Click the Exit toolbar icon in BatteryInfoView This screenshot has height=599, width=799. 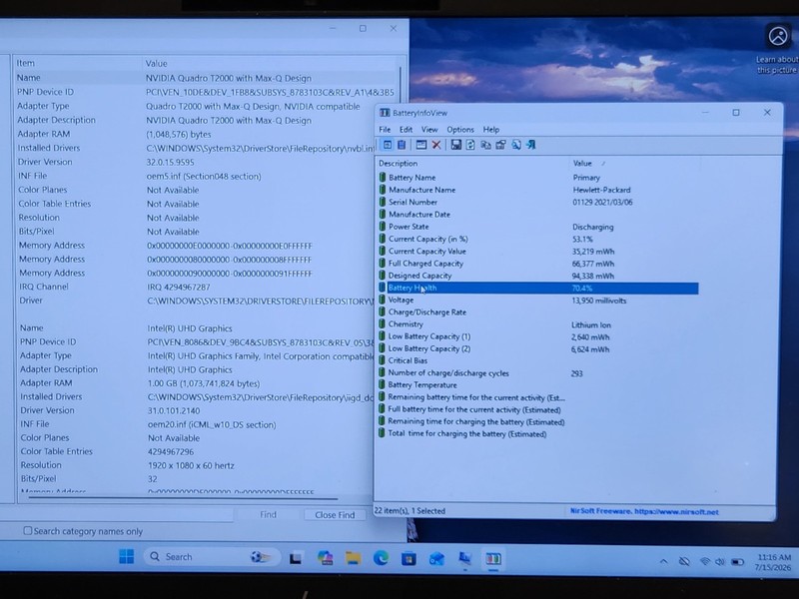[531, 145]
